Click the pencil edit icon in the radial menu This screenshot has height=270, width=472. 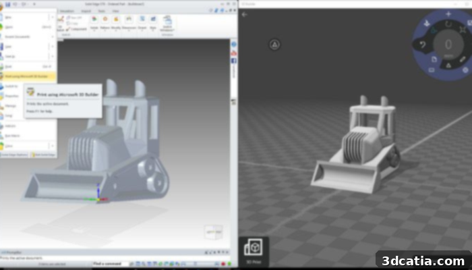click(x=463, y=59)
